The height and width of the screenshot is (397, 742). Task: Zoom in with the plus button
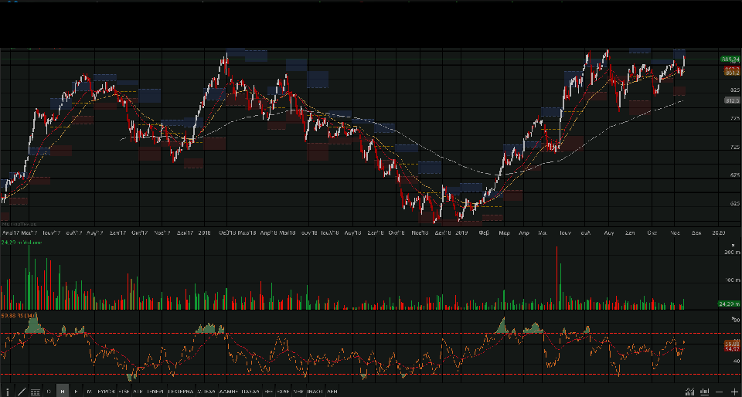click(x=733, y=392)
